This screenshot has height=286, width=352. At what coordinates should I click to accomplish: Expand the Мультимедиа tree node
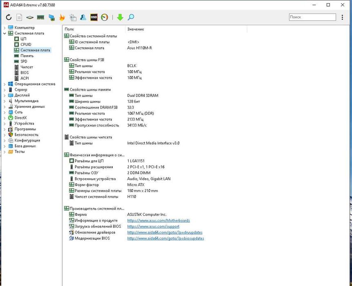pyautogui.click(x=4, y=101)
